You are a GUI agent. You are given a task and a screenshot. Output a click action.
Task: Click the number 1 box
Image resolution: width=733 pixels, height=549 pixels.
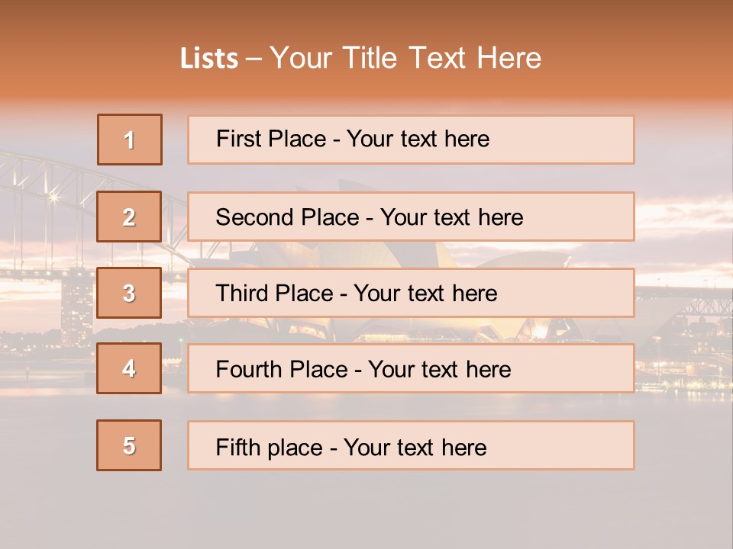coord(130,140)
